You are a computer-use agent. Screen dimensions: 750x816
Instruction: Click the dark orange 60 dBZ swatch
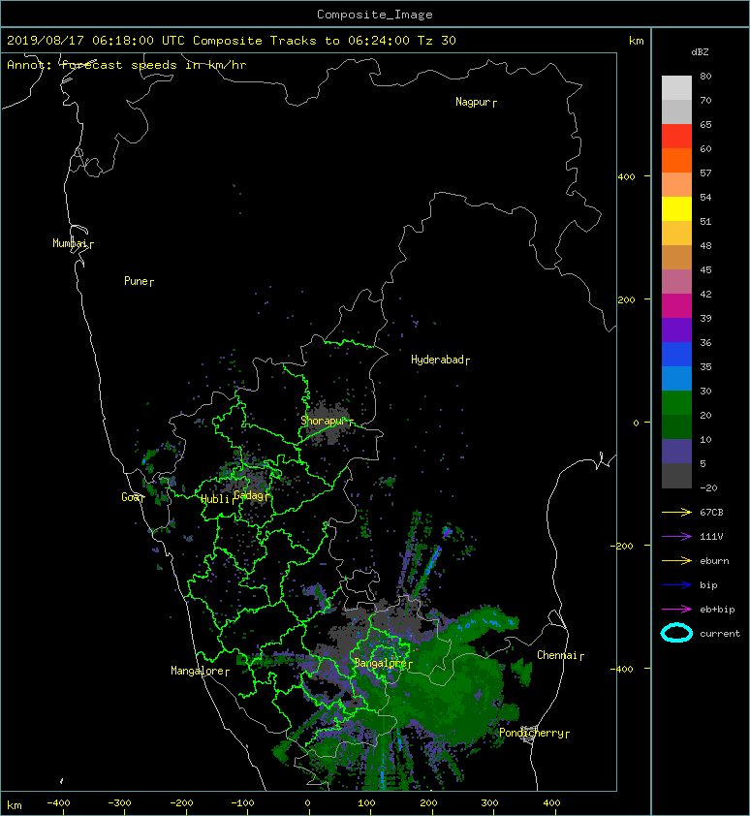(x=676, y=160)
